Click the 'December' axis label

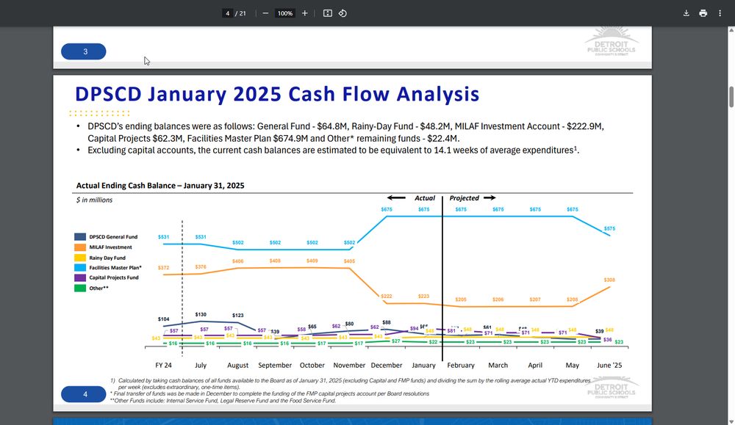coord(387,365)
